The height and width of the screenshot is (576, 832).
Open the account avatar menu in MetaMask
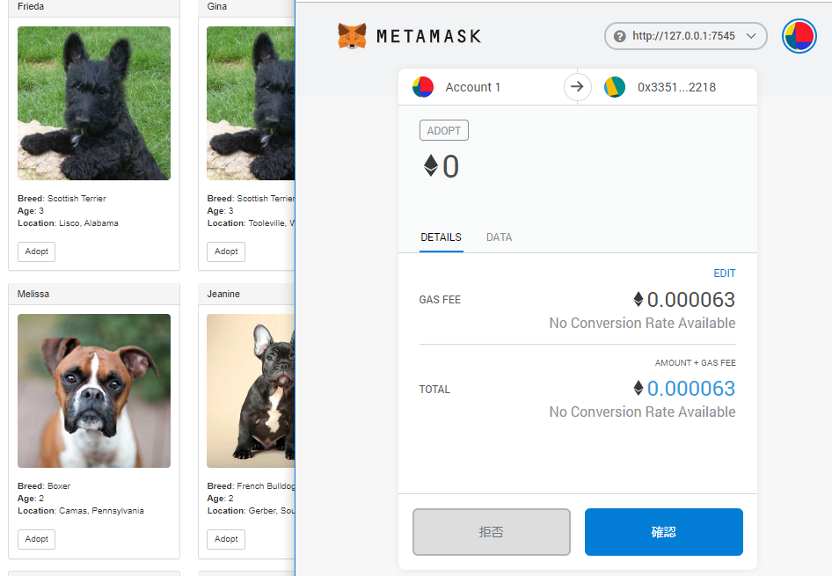click(x=799, y=36)
